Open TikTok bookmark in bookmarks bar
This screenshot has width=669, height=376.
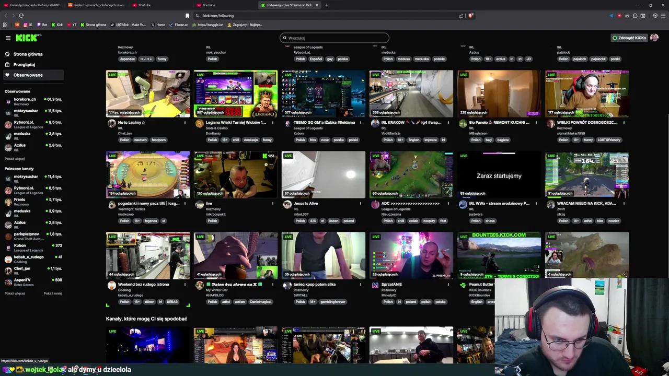click(129, 25)
